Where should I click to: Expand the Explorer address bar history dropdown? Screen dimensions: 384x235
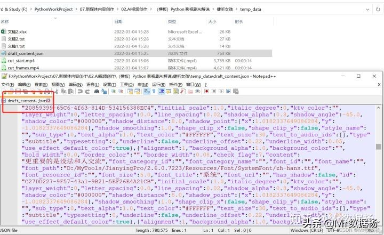tap(367, 9)
